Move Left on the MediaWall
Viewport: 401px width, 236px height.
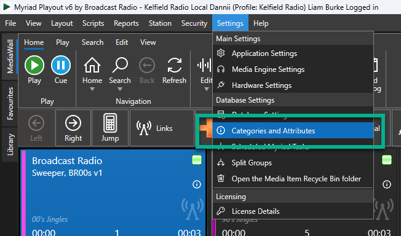36,128
